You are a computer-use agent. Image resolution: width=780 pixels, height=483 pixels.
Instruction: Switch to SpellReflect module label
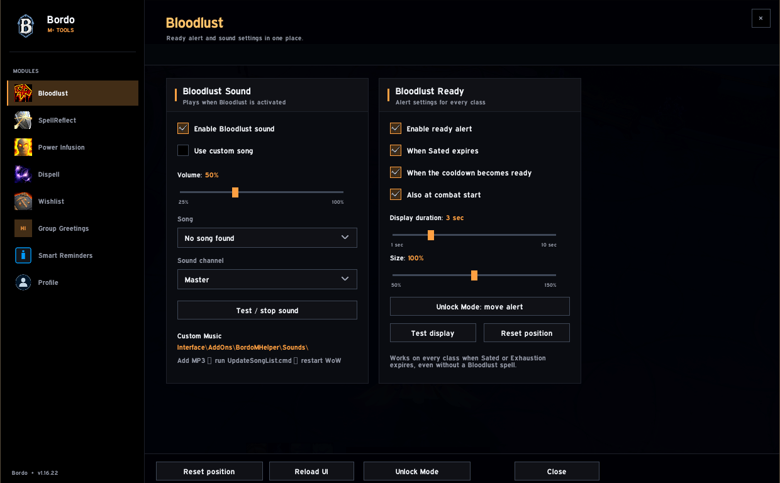(x=57, y=120)
